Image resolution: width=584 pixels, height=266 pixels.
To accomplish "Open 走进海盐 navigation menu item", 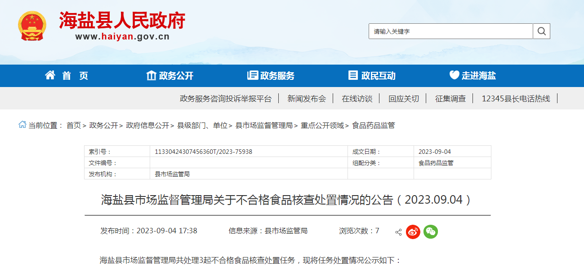I will coord(479,76).
